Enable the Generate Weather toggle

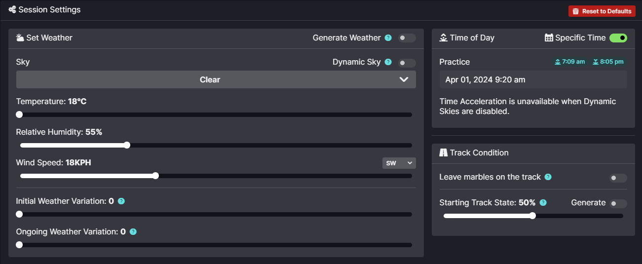[x=407, y=38]
